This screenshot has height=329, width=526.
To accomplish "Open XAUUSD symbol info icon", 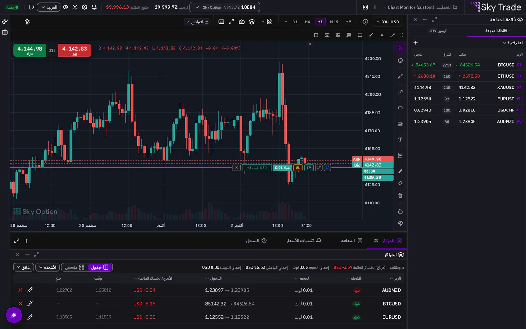I will [365, 22].
